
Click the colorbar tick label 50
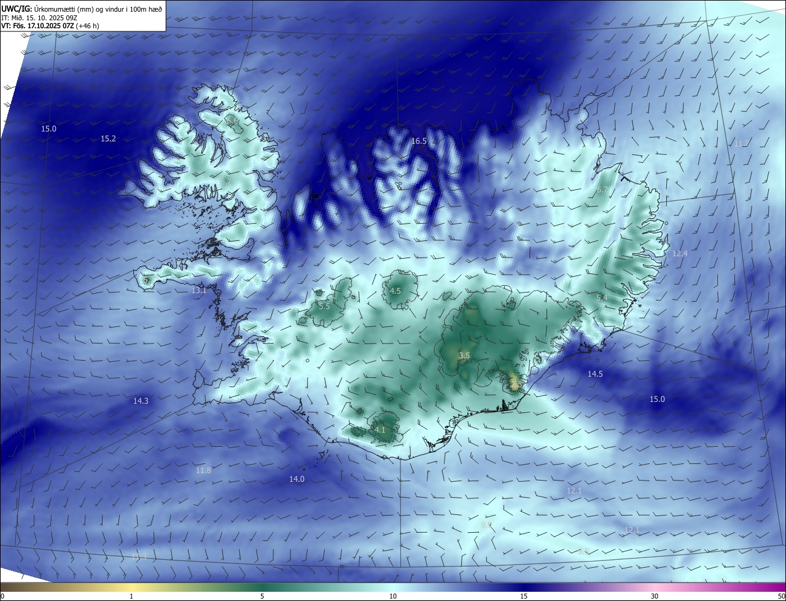pyautogui.click(x=781, y=596)
